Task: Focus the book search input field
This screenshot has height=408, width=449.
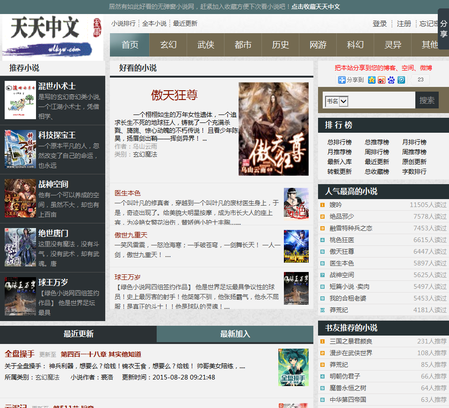Action: (382, 100)
